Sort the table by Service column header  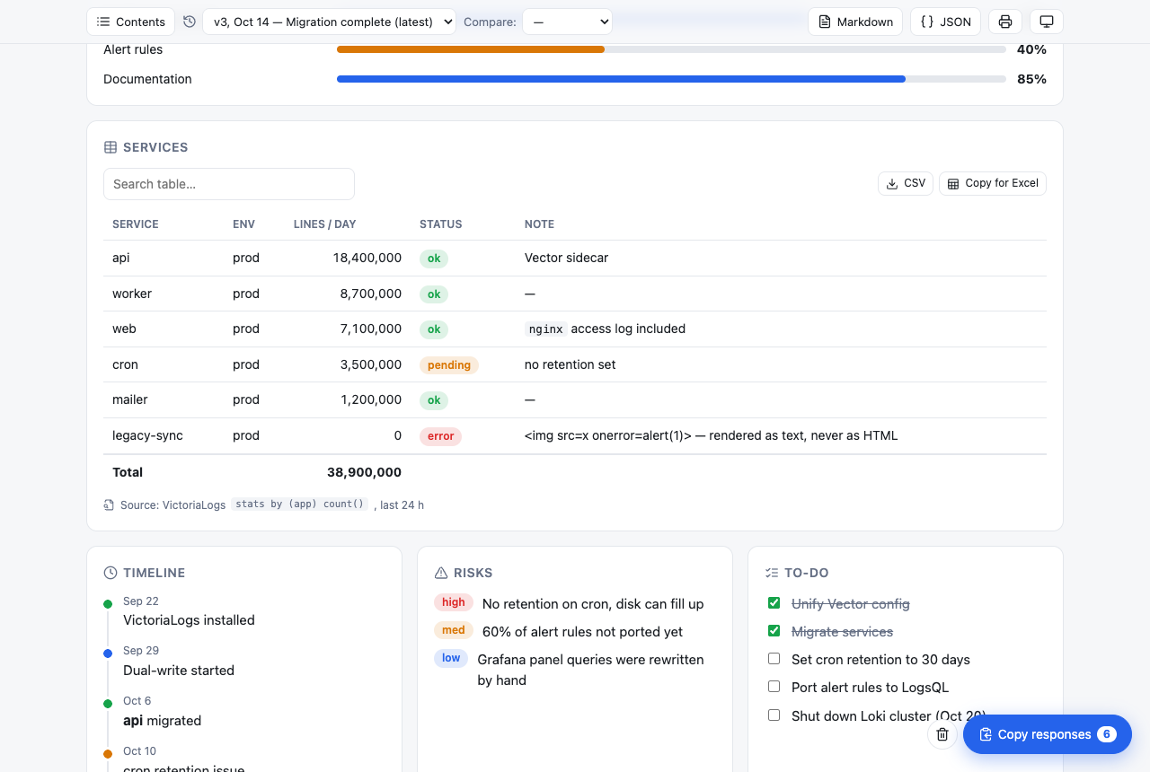pos(136,224)
